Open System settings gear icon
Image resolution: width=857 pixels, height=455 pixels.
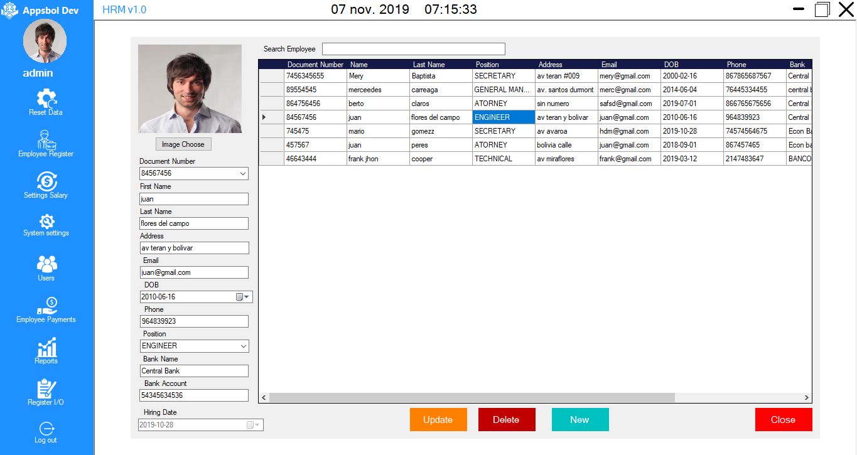tap(46, 221)
